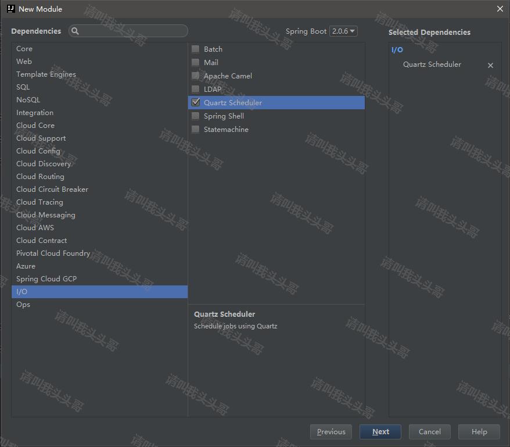The image size is (510, 447).
Task: Tick the Statemachine checkbox
Action: [196, 129]
